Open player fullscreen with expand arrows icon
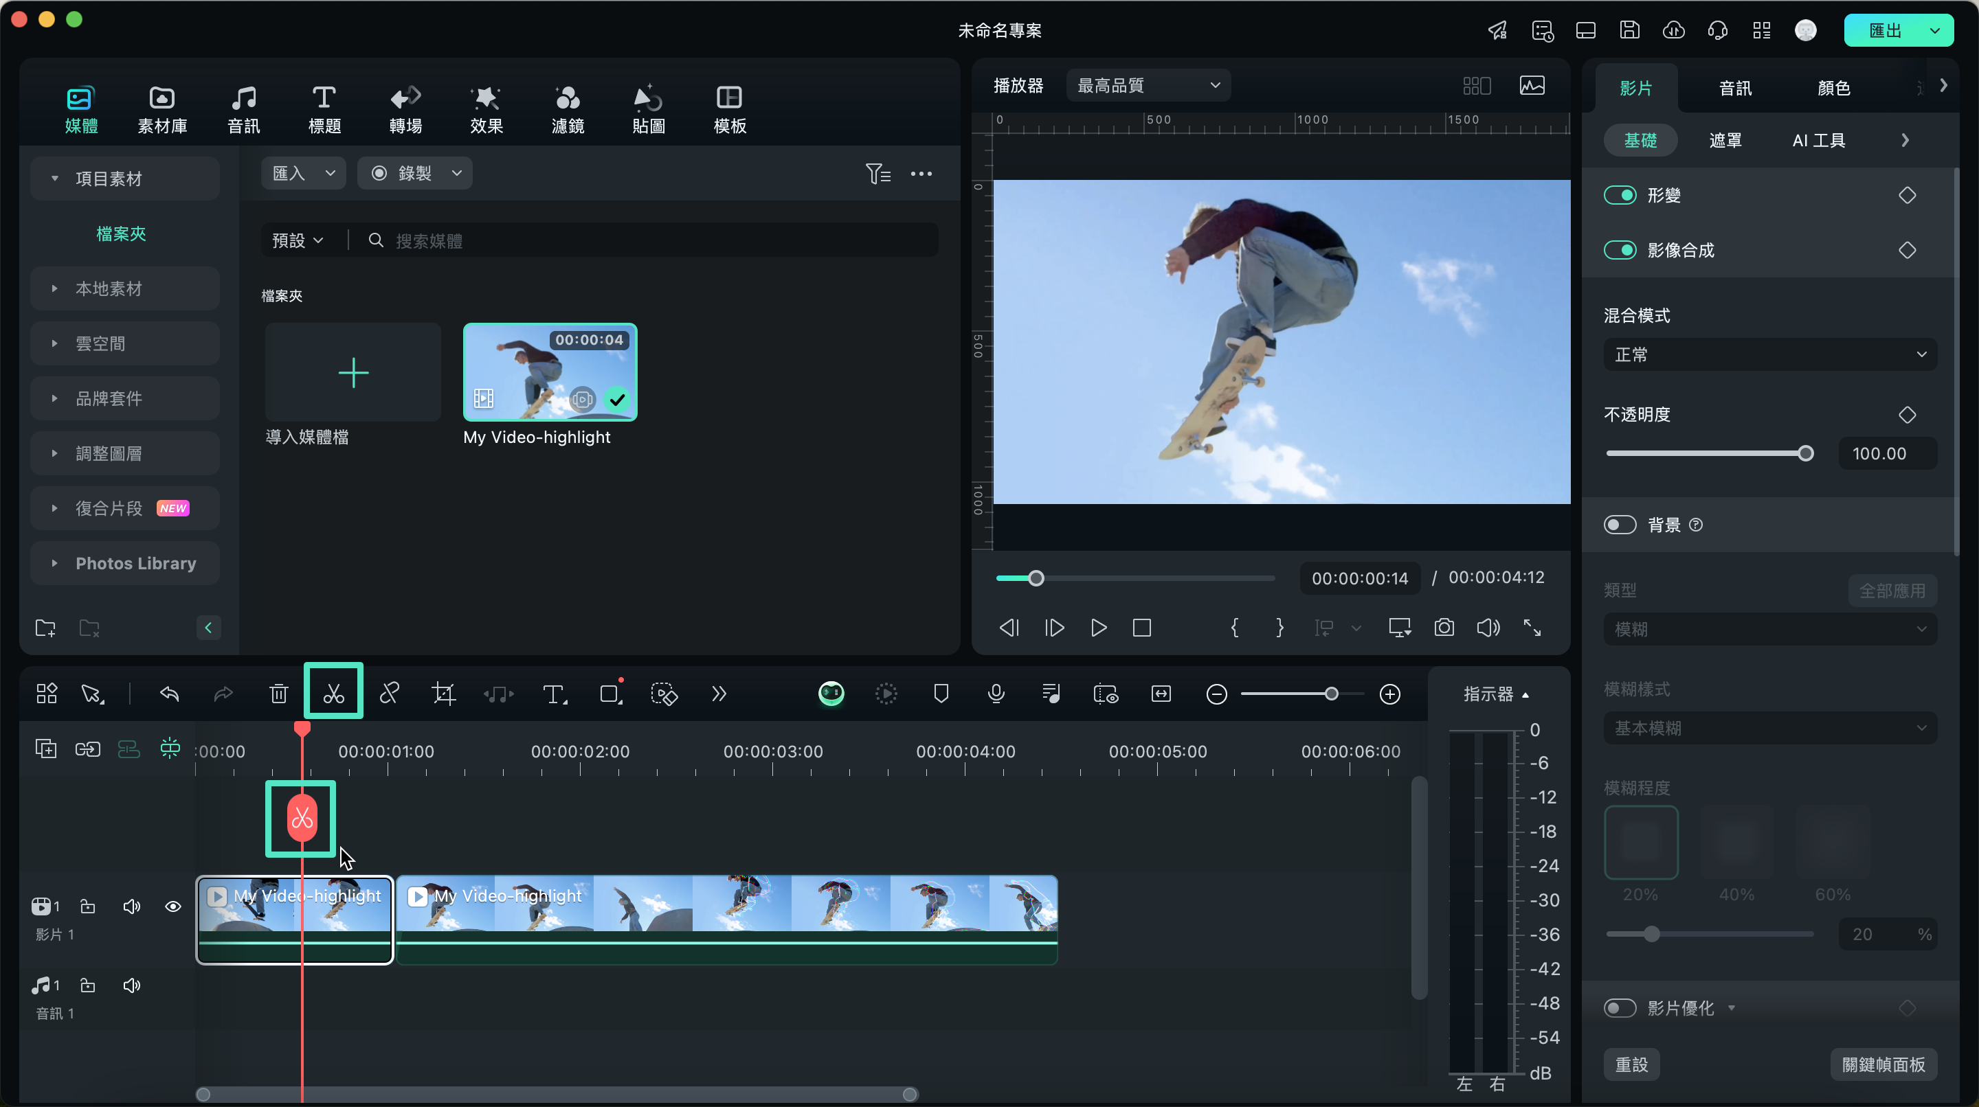 [1532, 627]
